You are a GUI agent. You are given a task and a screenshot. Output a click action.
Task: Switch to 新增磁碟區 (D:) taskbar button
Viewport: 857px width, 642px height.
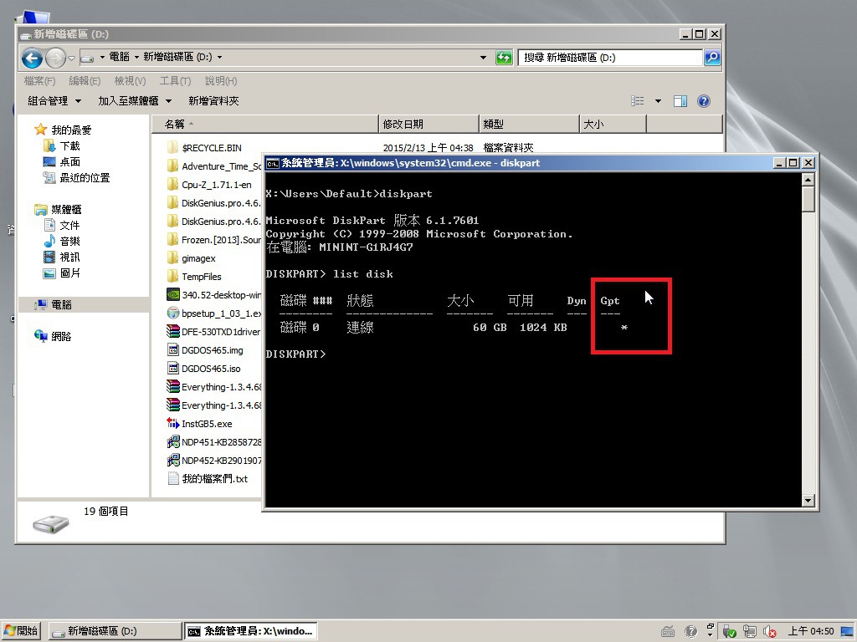pyautogui.click(x=115, y=631)
